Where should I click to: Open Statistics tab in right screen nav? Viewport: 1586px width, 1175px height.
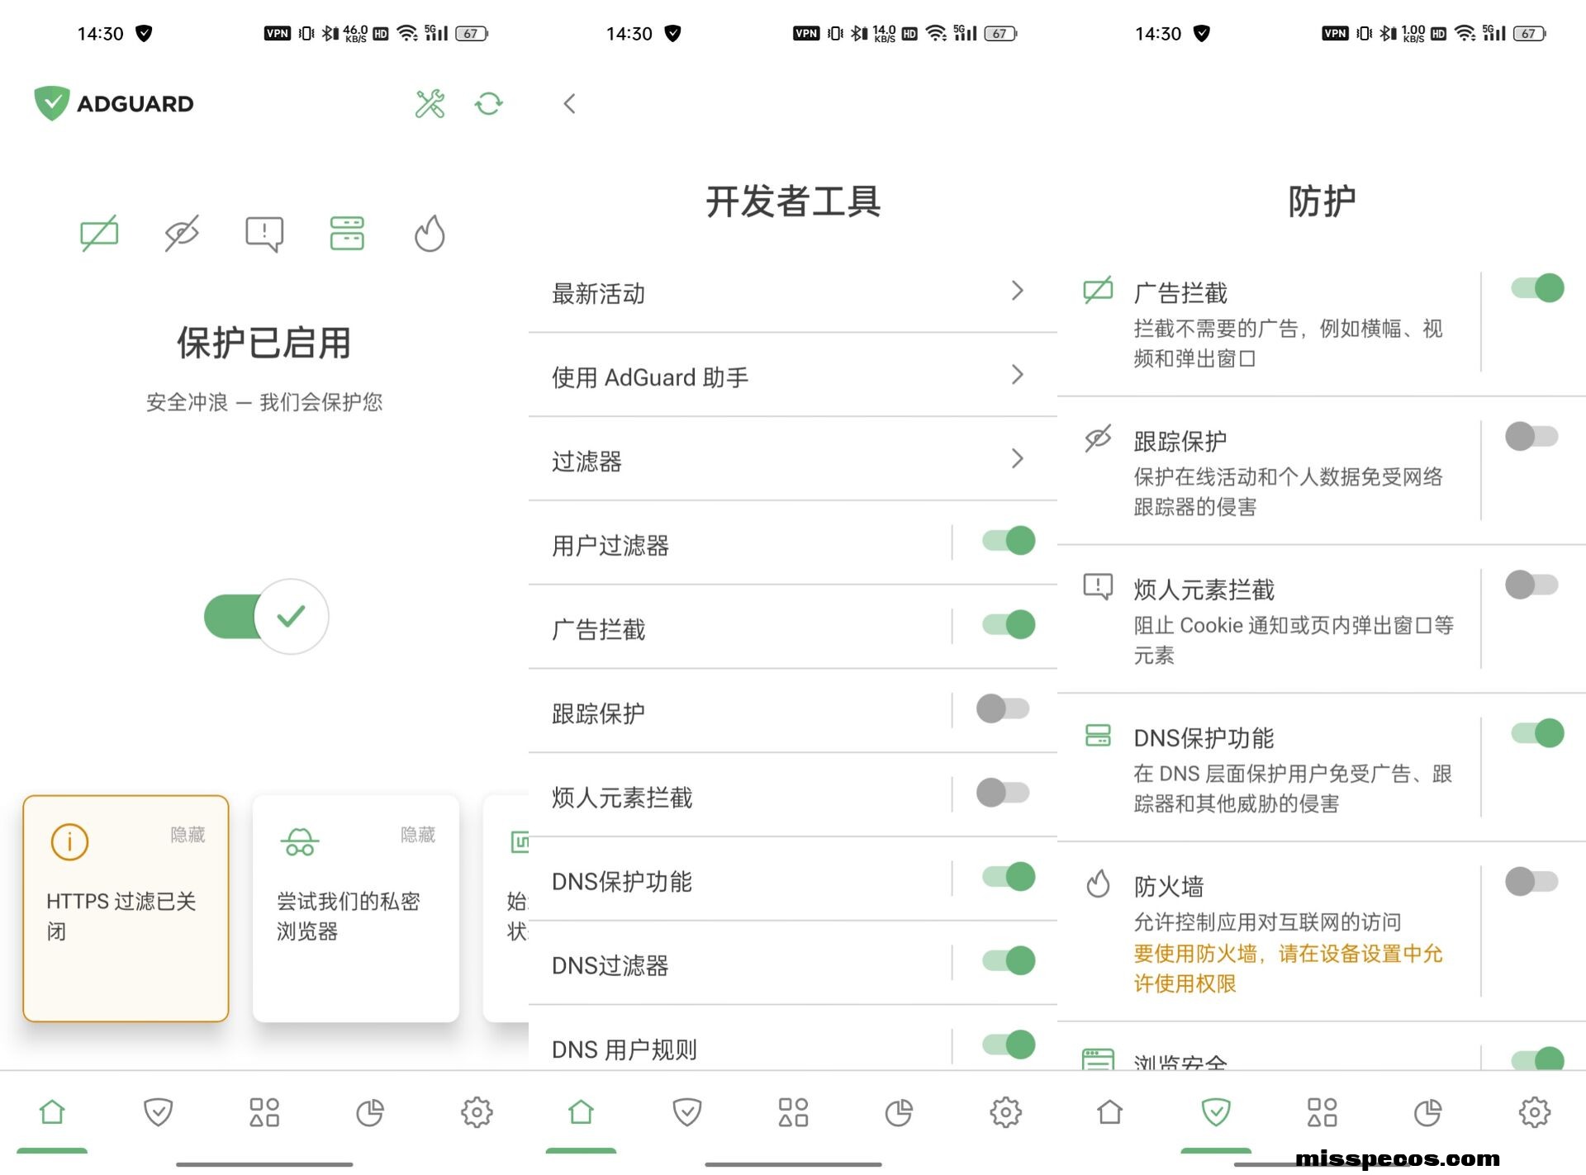tap(1427, 1112)
